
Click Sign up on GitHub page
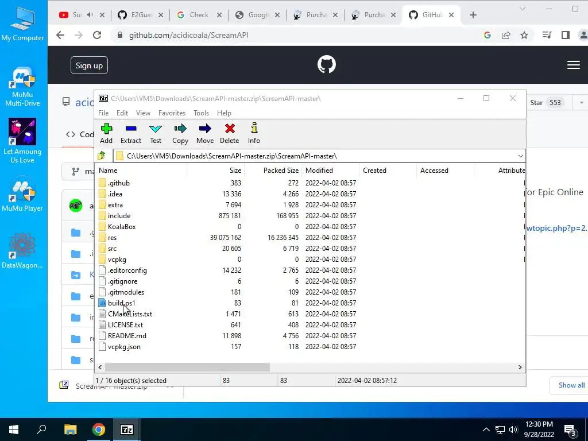(89, 65)
